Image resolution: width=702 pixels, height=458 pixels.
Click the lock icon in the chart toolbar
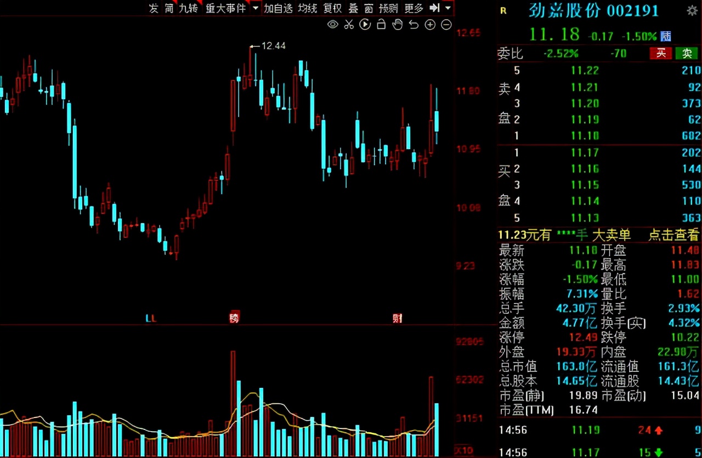[381, 25]
